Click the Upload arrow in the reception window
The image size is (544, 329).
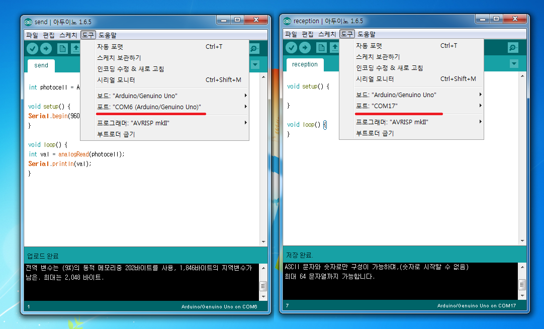click(305, 48)
